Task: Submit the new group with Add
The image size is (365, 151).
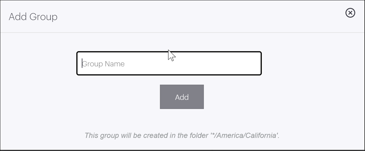Action: point(182,97)
